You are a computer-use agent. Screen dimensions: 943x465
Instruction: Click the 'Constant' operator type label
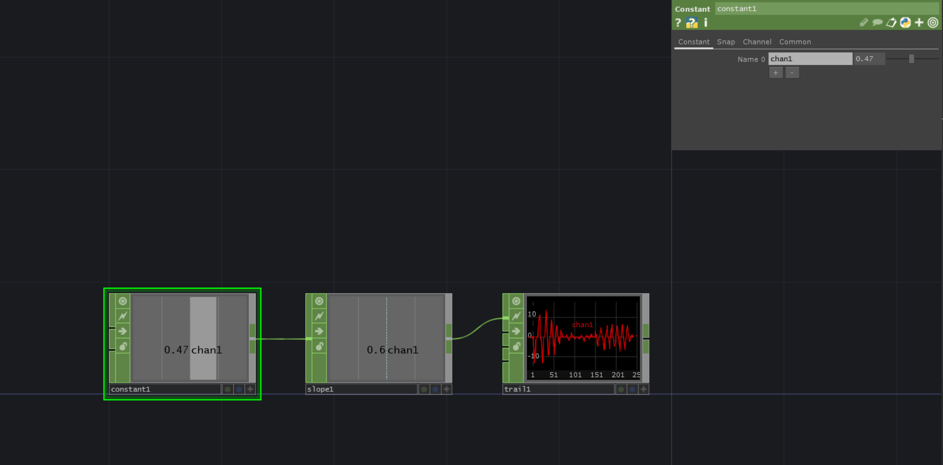692,9
